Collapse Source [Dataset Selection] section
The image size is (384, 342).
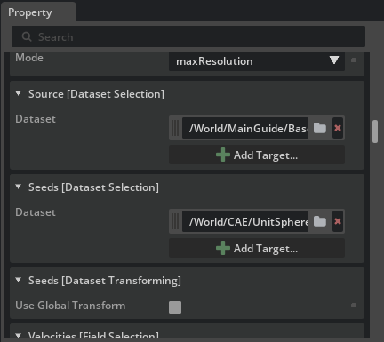click(x=19, y=93)
